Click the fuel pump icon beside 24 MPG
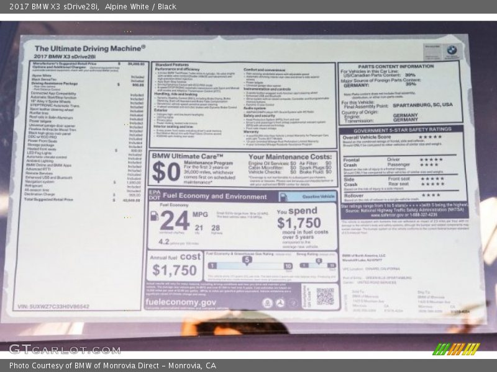Viewport: 497px width, 372px height. tap(154, 216)
